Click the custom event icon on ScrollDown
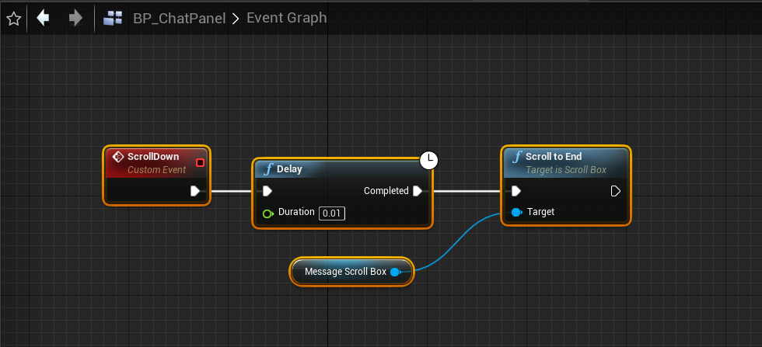This screenshot has width=762, height=347. pos(119,157)
